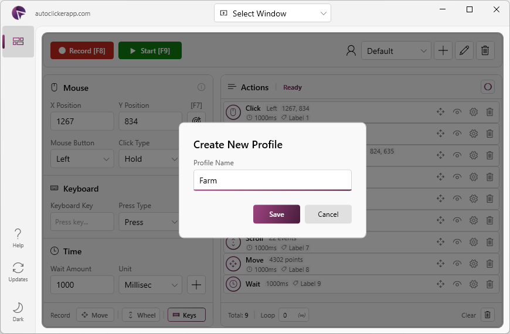
Task: Edit the current profile with the pencil icon
Action: click(x=464, y=50)
